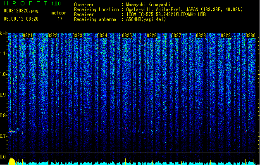Click the 0321 time marker
The image size is (260, 165).
coord(28,35)
